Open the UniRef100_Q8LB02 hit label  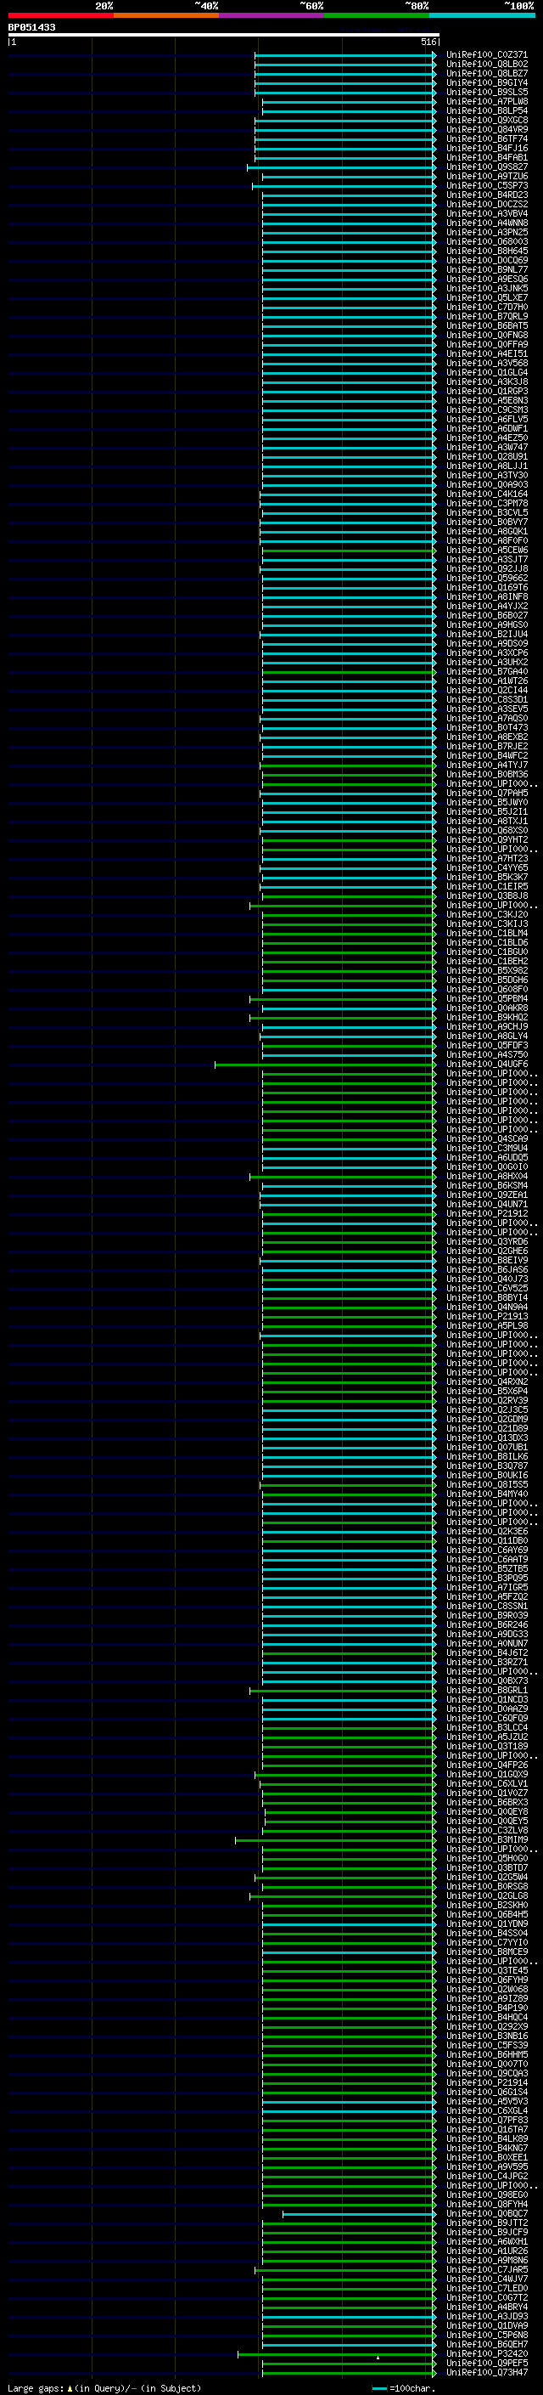(486, 65)
